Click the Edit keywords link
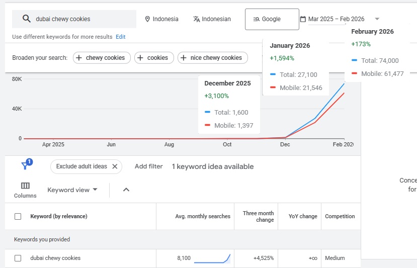Screen dimensions: 417x268 click(121, 37)
